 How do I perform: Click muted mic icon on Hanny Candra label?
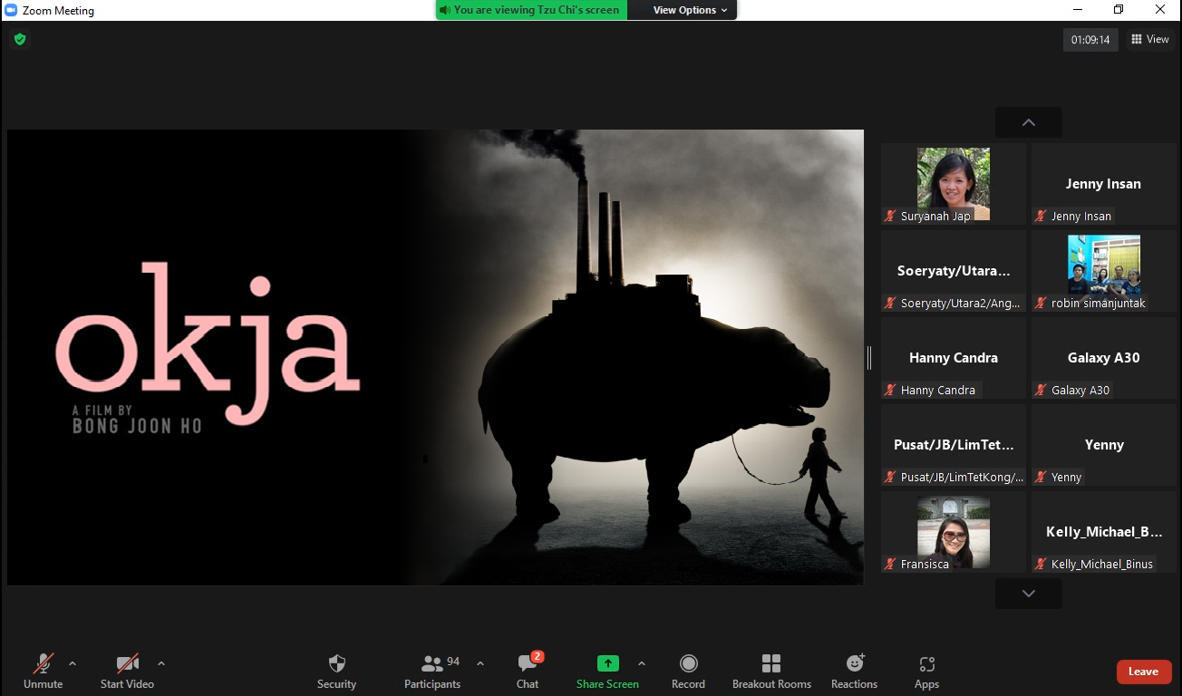pos(891,391)
